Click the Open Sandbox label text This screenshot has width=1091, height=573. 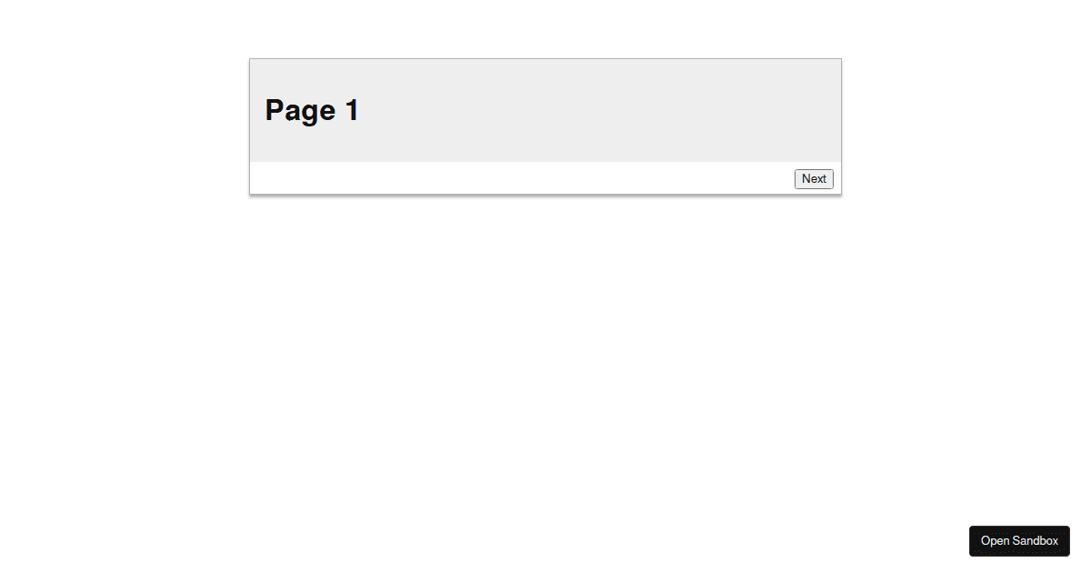[1019, 541]
